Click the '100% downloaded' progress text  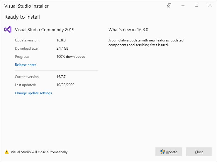click(x=71, y=57)
